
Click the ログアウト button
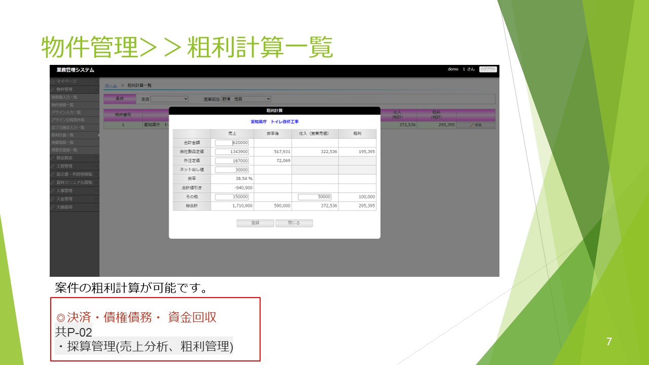point(488,69)
